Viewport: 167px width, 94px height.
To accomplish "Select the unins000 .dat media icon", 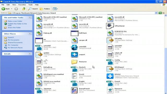I will click(x=39, y=48).
